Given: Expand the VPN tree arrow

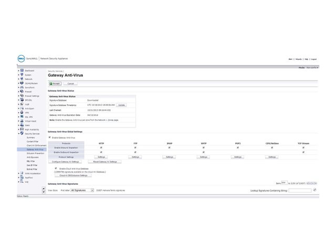Looking at the screenshot, I should (x=19, y=113).
